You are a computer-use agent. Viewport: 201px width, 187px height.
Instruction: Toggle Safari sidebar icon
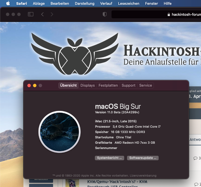[31, 14]
